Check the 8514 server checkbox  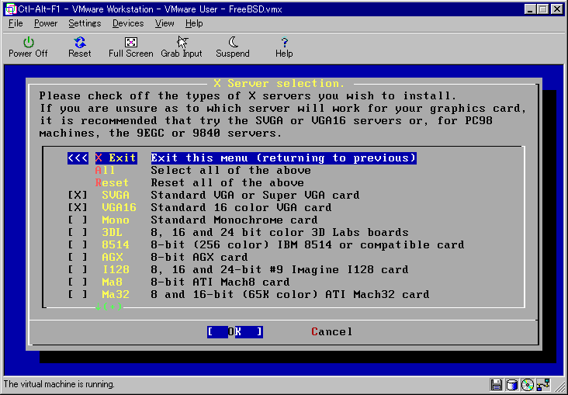point(78,244)
